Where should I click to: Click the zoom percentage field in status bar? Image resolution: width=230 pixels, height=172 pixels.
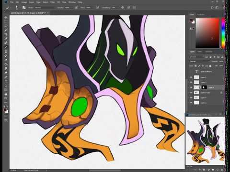pos(14,171)
